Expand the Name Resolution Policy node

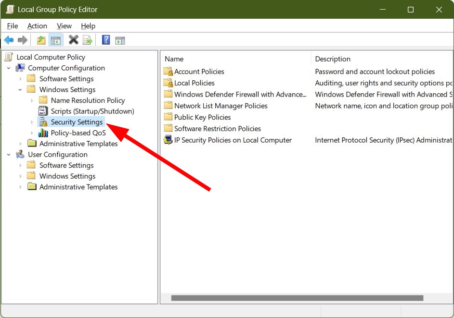31,100
